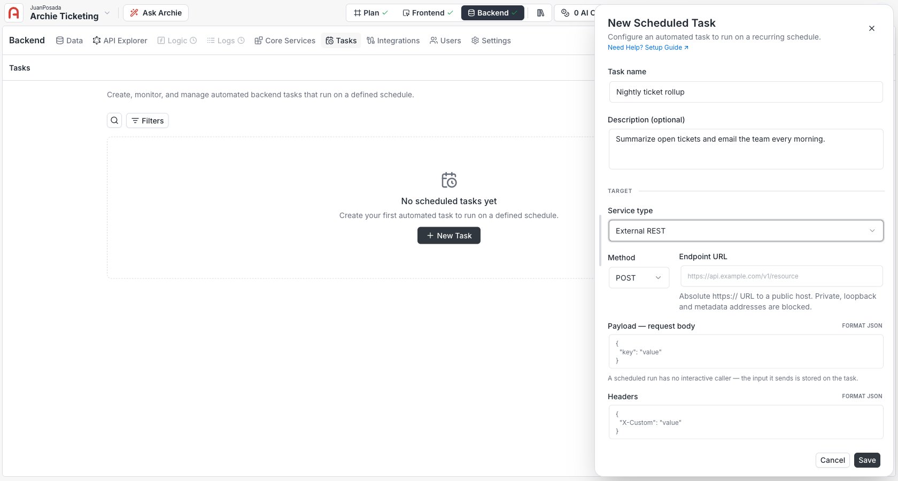Click the AI credits coins icon
The image size is (898, 481).
[x=565, y=13]
